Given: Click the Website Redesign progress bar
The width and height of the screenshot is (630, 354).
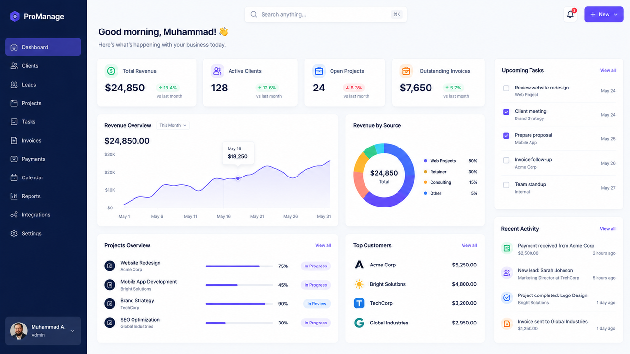Looking at the screenshot, I should (x=239, y=266).
